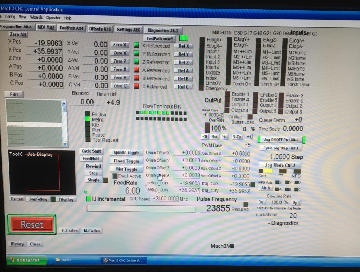Open the G-Codes reference

[x=70, y=231]
